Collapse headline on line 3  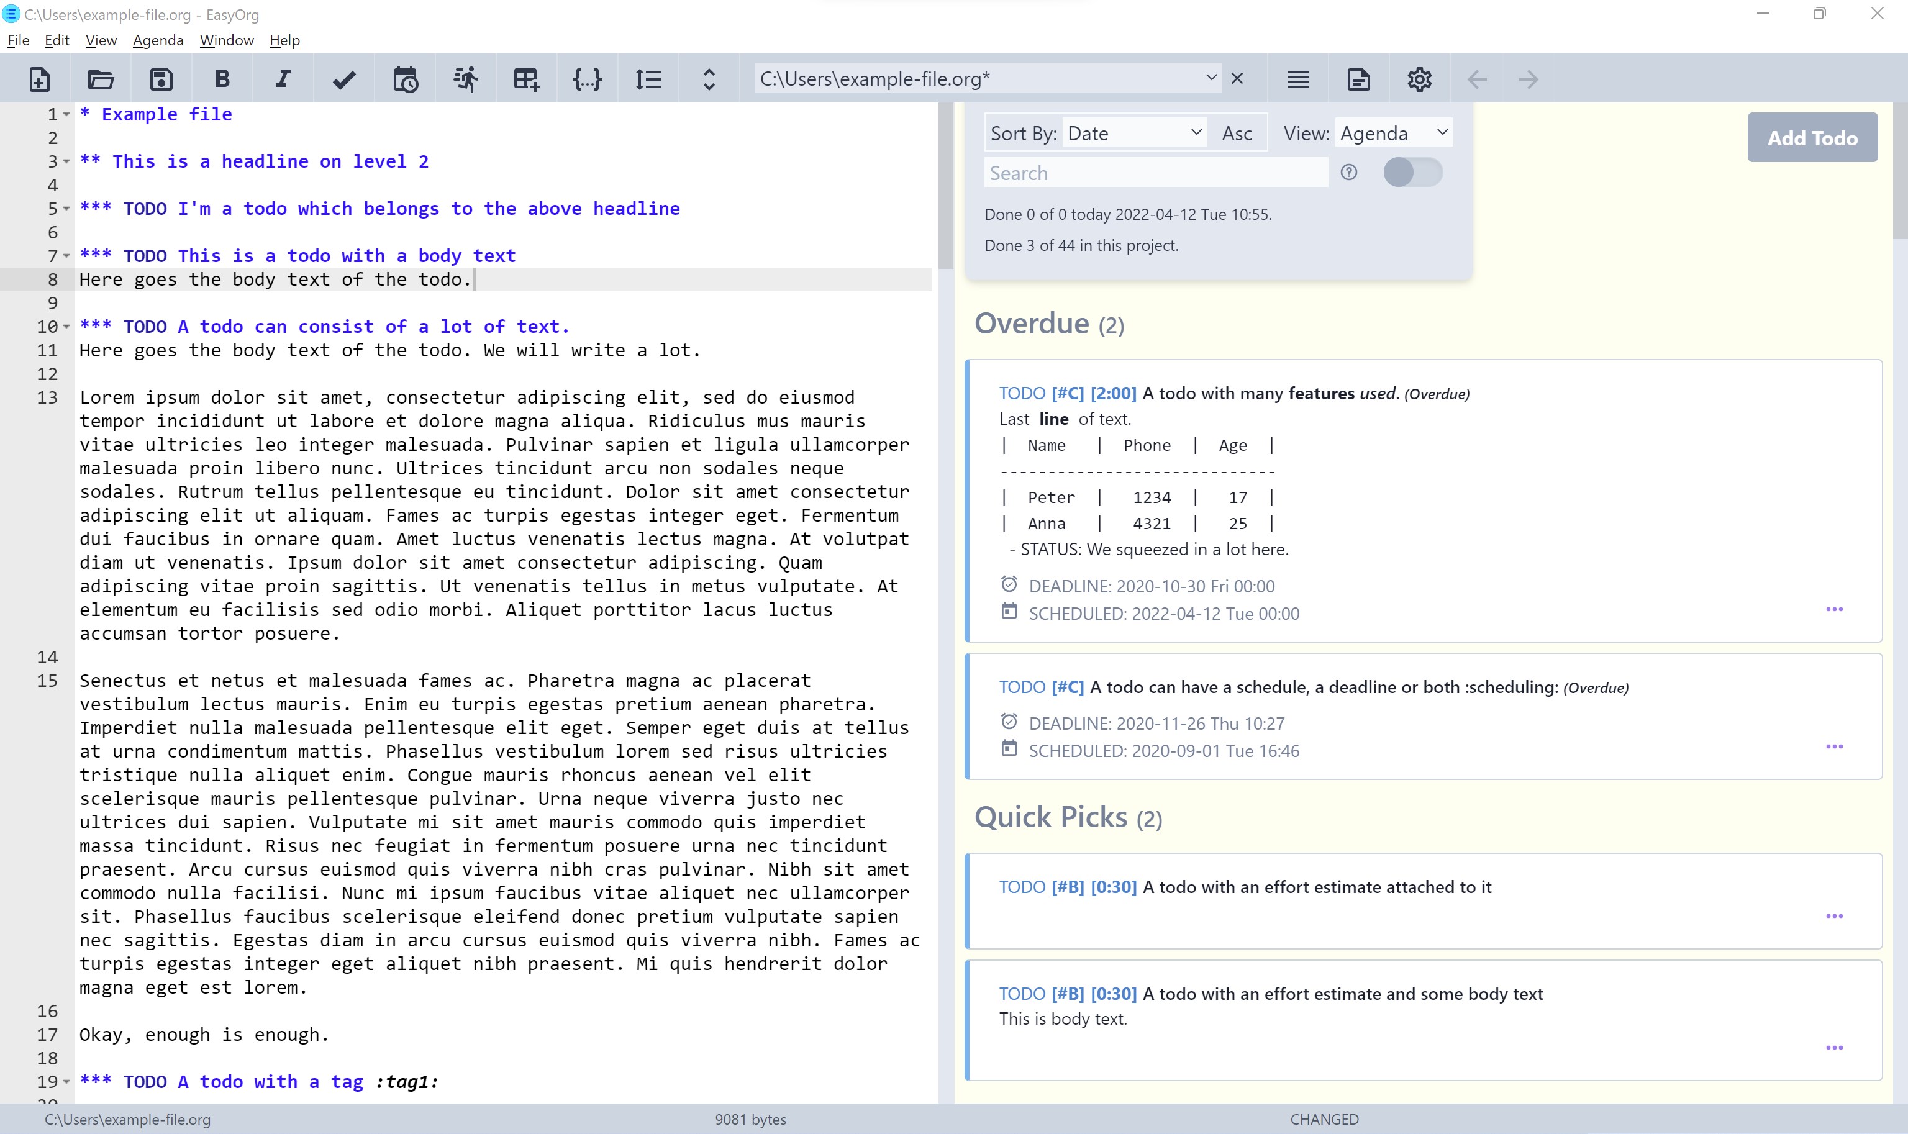click(66, 162)
